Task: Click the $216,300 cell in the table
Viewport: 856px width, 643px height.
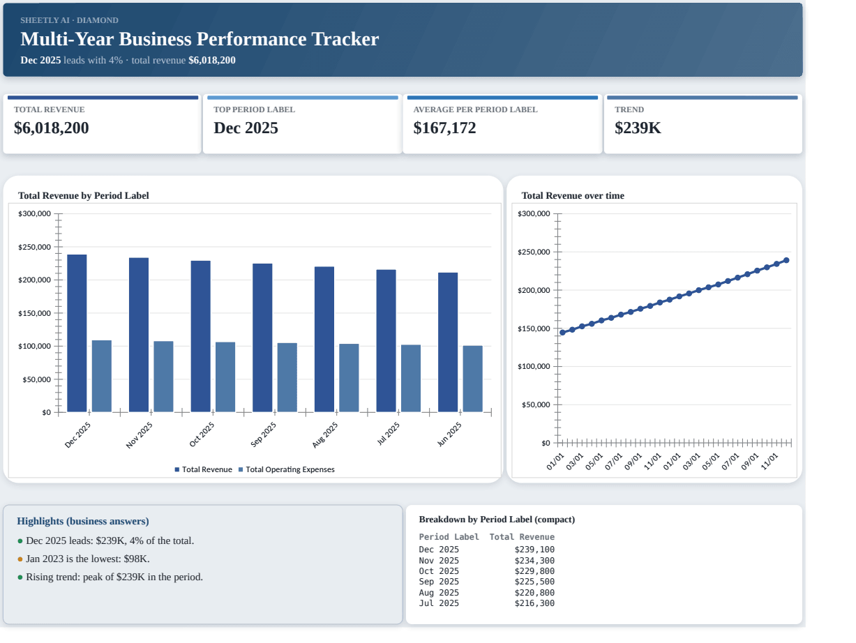Action: [x=534, y=603]
